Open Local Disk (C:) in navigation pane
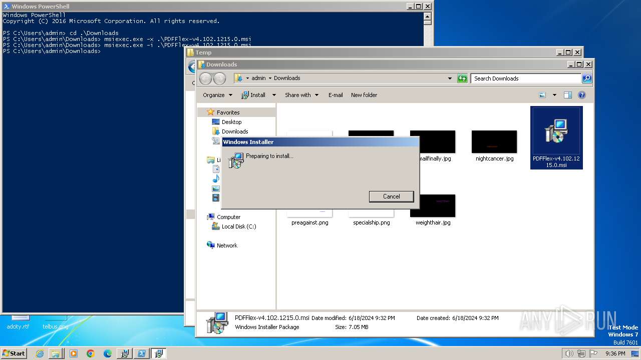The image size is (641, 360). (x=238, y=226)
